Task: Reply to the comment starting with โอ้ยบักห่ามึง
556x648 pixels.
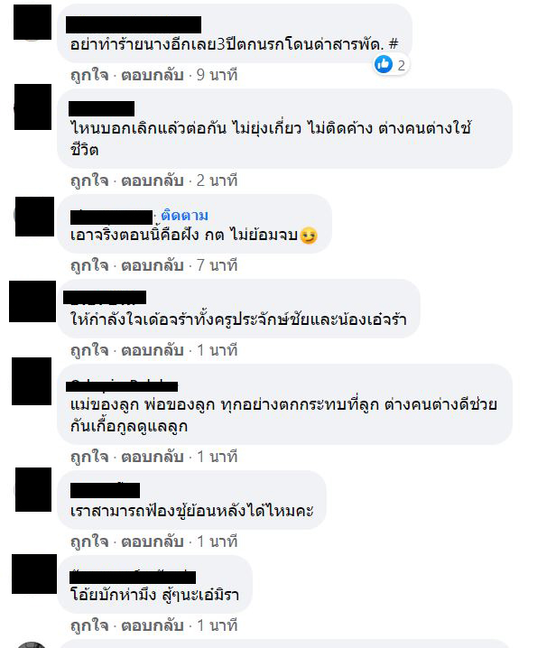Action: [x=153, y=625]
